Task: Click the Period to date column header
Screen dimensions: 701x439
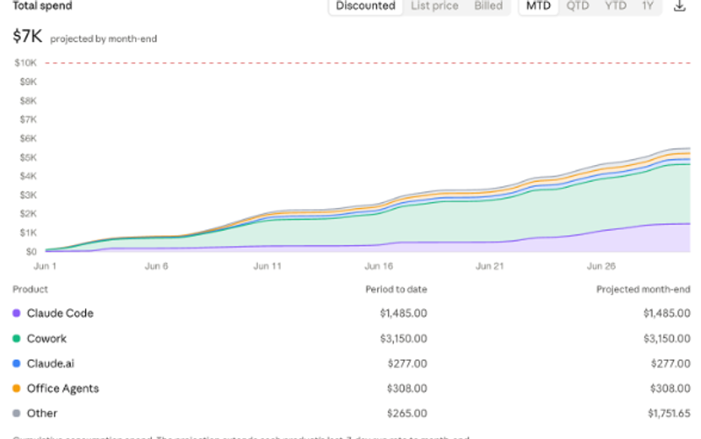Action: coord(396,289)
